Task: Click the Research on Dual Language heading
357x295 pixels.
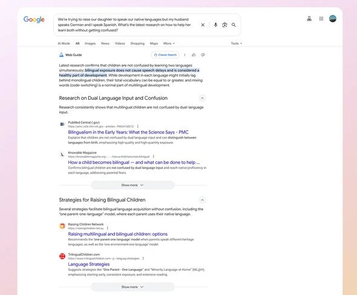Action: click(x=113, y=98)
